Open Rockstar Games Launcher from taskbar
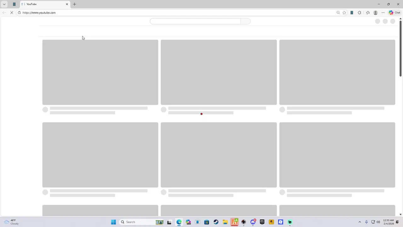403x227 pixels. click(271, 222)
